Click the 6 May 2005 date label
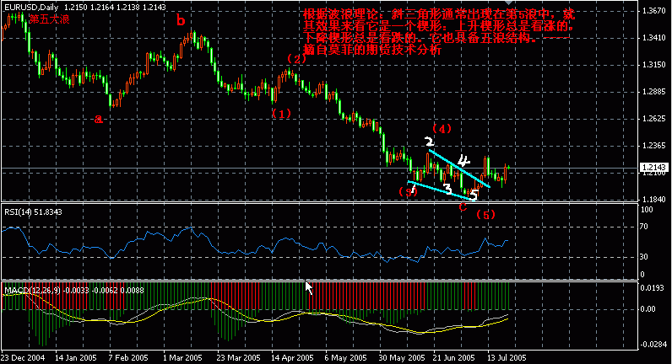 coord(345,357)
